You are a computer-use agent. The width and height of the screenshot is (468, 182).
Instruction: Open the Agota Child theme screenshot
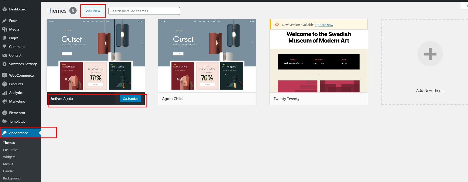(207, 56)
